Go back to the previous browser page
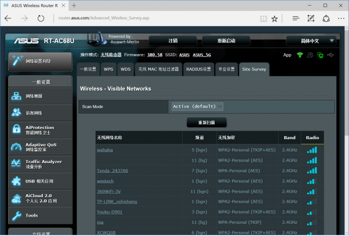The width and height of the screenshot is (349, 236). (x=8, y=18)
